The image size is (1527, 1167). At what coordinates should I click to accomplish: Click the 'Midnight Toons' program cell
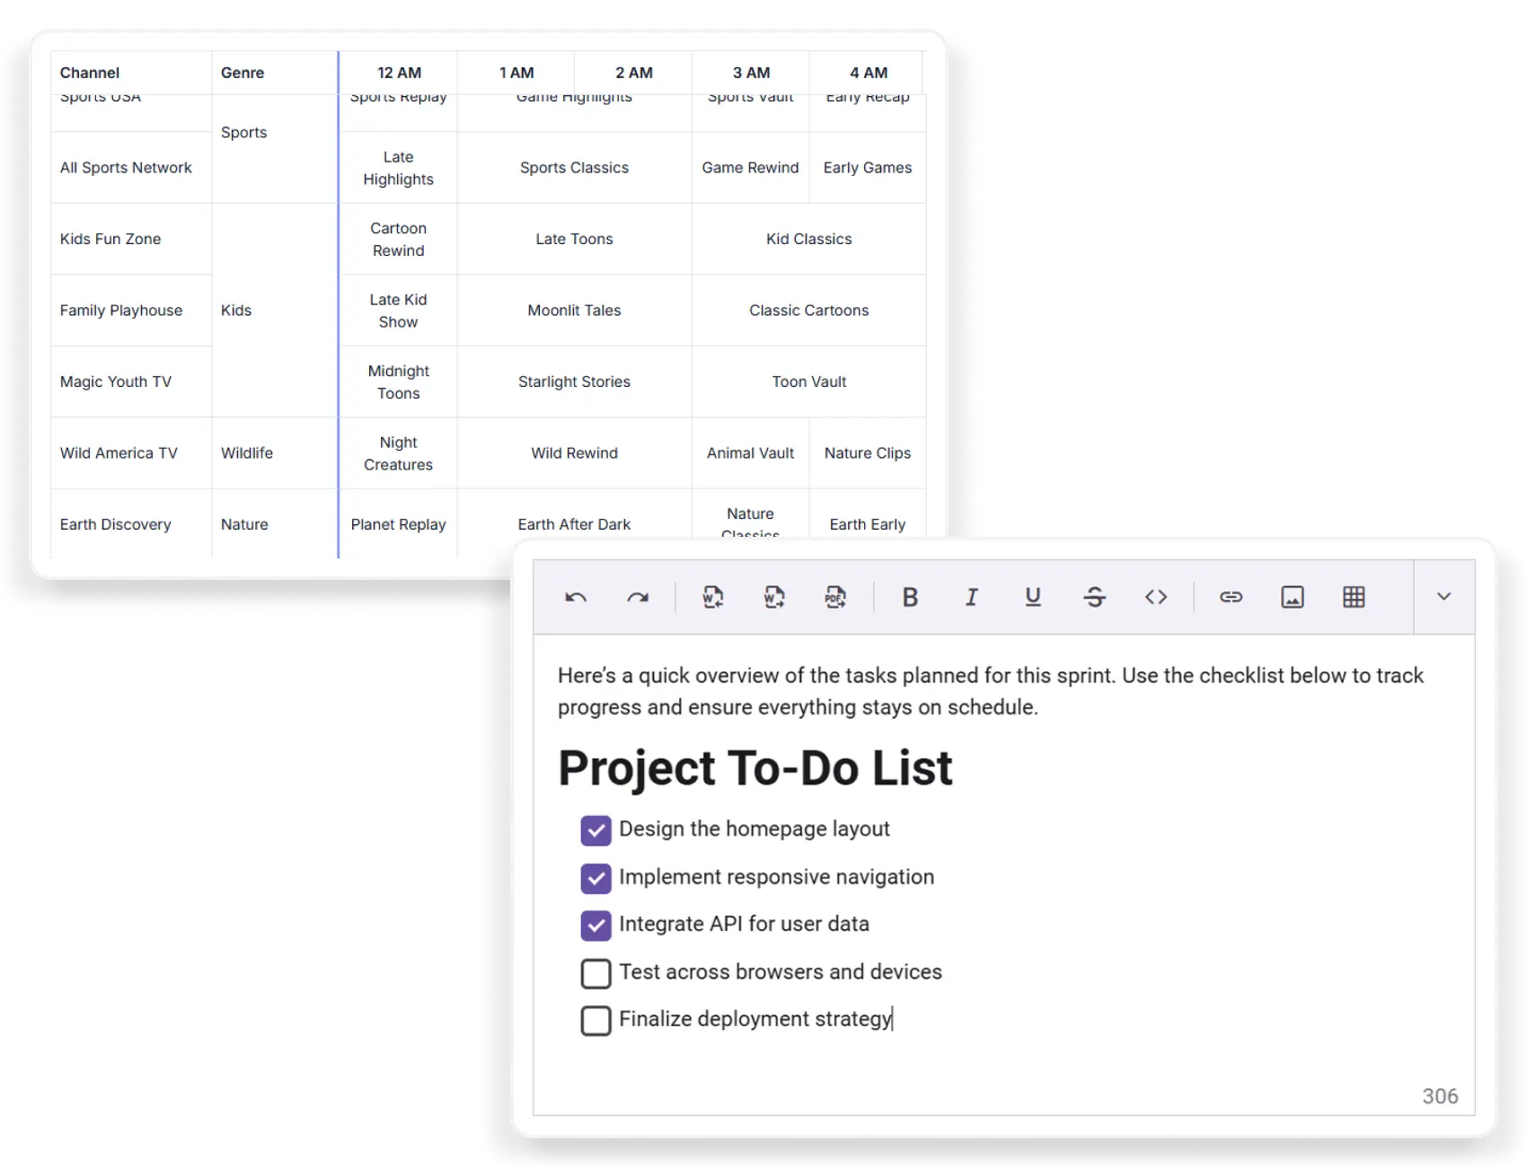pos(399,382)
